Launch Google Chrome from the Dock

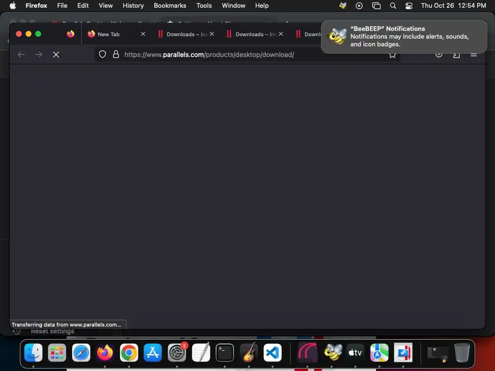tap(129, 352)
